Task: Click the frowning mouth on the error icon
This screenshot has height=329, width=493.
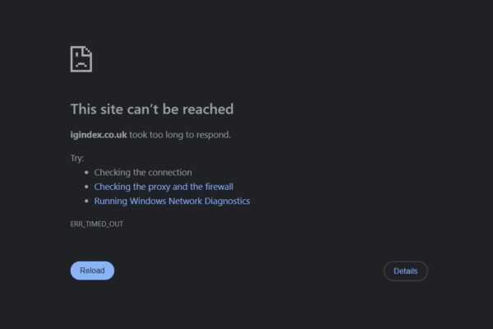Action: [x=81, y=64]
